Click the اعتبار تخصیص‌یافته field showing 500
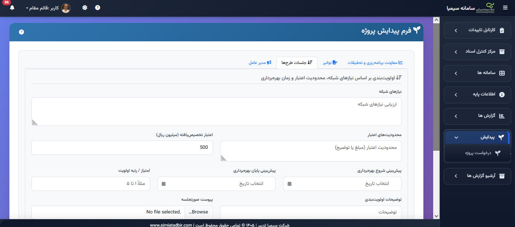The image size is (515, 227). 122,148
